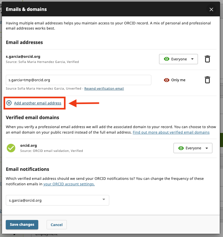Image resolution: width=223 pixels, height=237 pixels.
Task: Click the 'Only me' visibility label
Action: pyautogui.click(x=178, y=80)
